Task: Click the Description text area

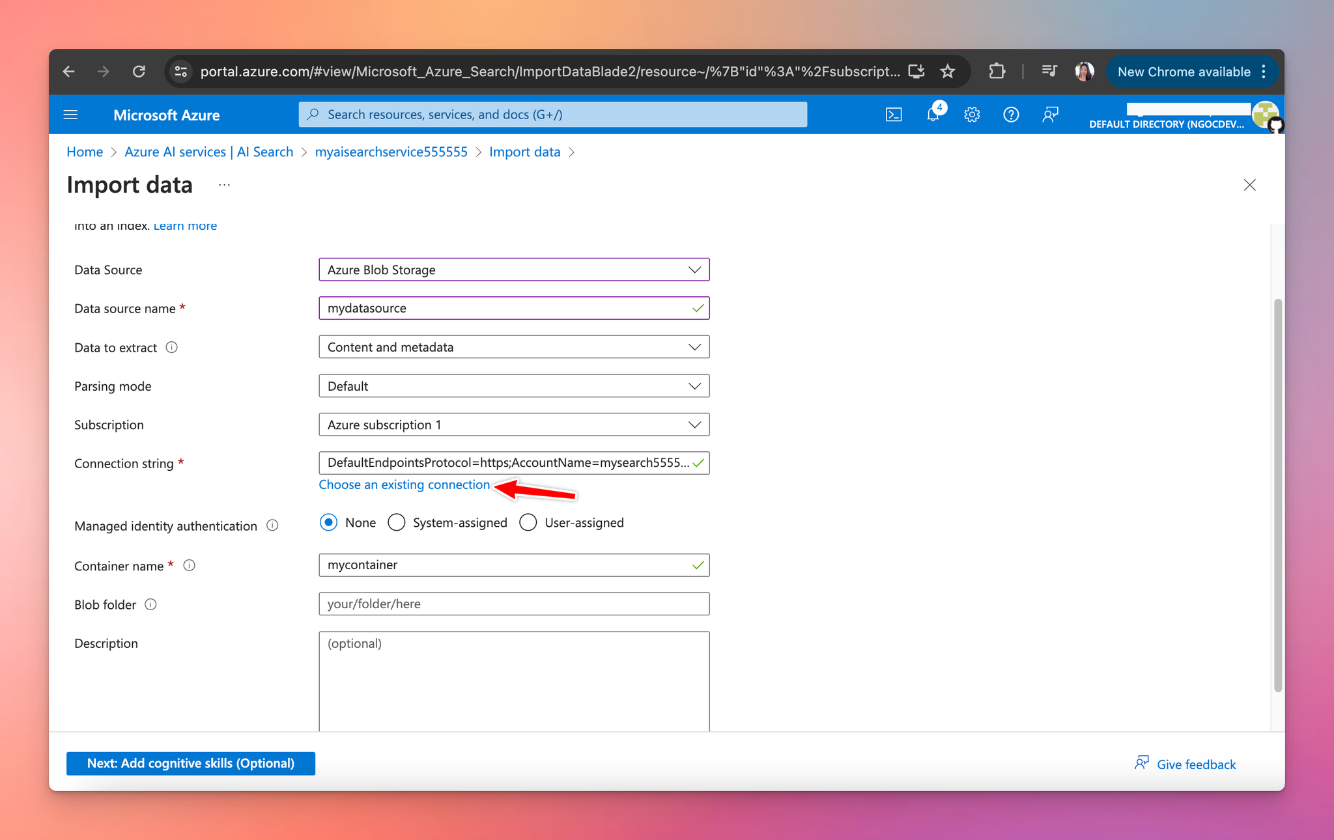Action: 514,681
